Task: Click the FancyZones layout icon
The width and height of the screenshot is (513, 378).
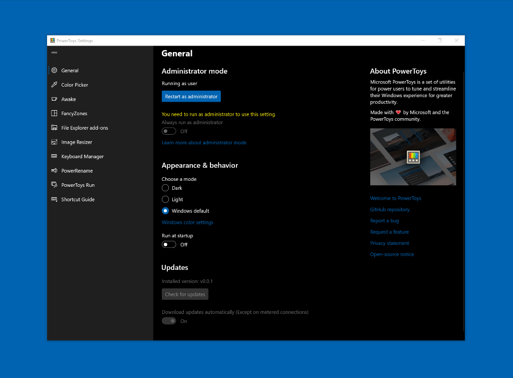Action: coord(54,114)
